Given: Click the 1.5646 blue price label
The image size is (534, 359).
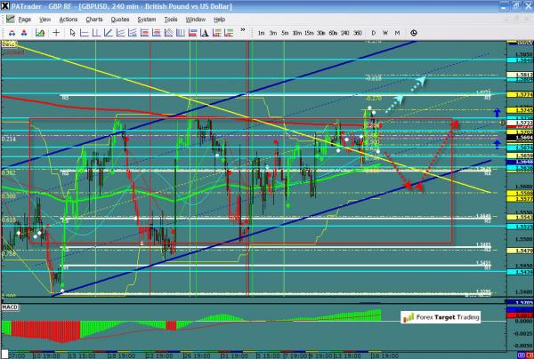Looking at the screenshot, I should [520, 162].
